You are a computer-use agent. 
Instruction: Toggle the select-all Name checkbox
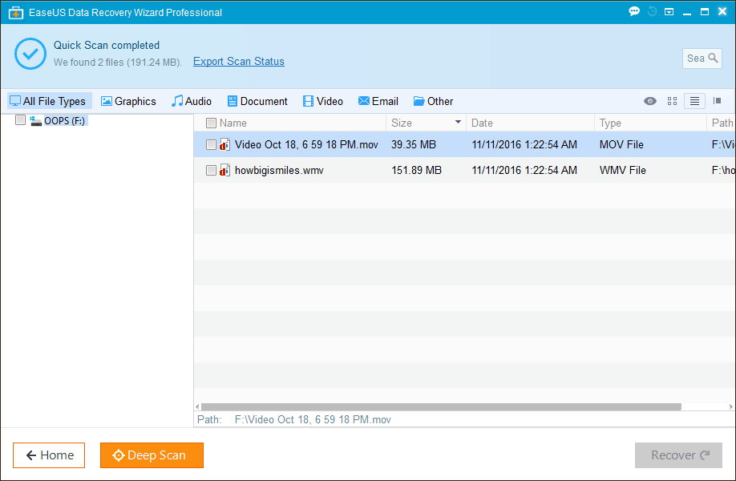click(211, 123)
